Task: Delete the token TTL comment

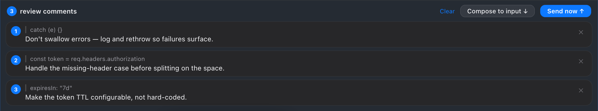Action: [x=581, y=91]
